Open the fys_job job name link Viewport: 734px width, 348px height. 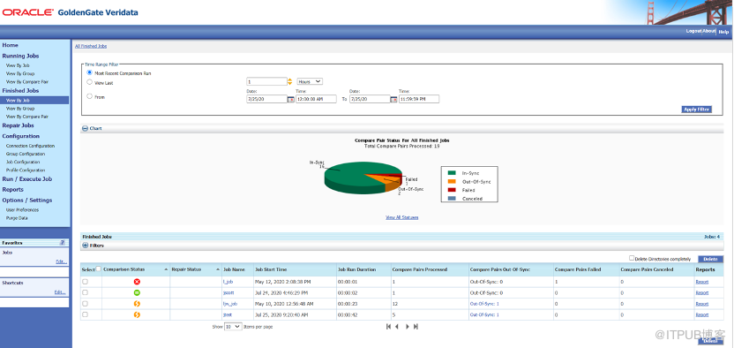pyautogui.click(x=230, y=304)
